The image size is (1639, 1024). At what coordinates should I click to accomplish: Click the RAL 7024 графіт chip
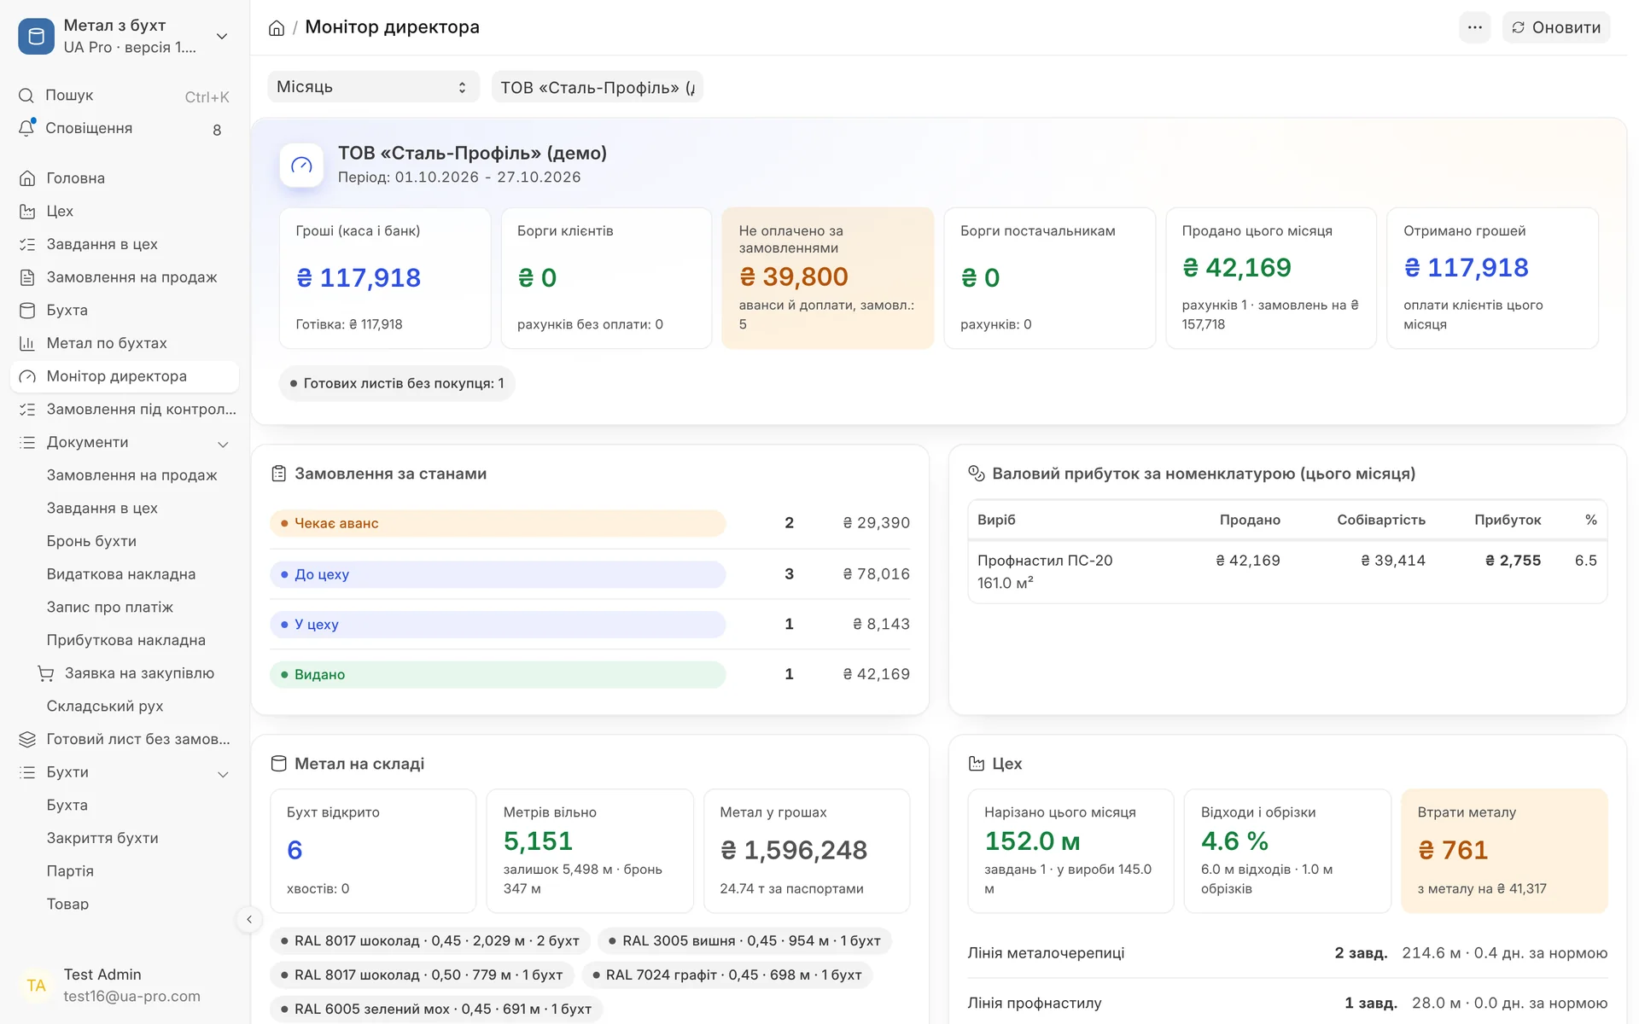click(x=727, y=975)
